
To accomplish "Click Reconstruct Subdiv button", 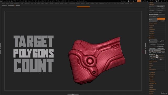I will click(x=157, y=15).
